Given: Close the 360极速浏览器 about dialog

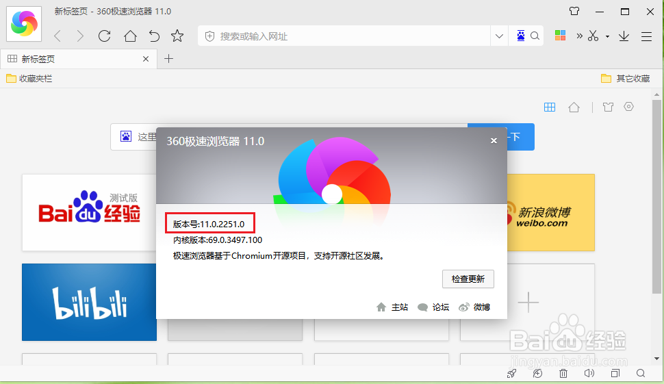Looking at the screenshot, I should [494, 140].
